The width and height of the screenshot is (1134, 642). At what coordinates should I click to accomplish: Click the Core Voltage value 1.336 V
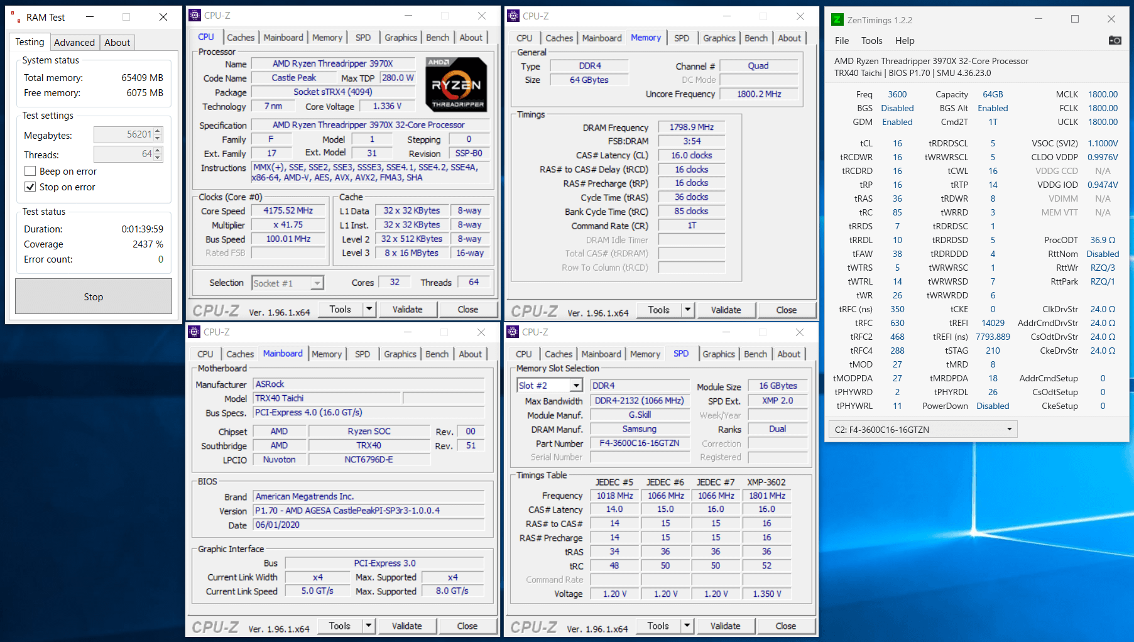(x=387, y=106)
